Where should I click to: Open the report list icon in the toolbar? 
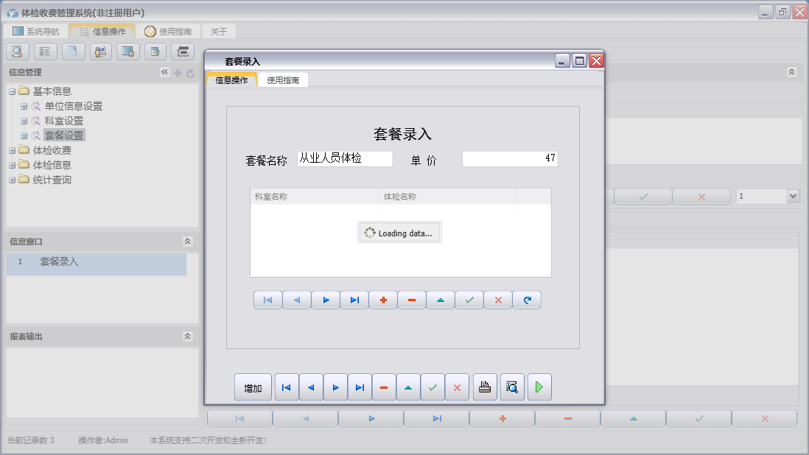tap(44, 52)
